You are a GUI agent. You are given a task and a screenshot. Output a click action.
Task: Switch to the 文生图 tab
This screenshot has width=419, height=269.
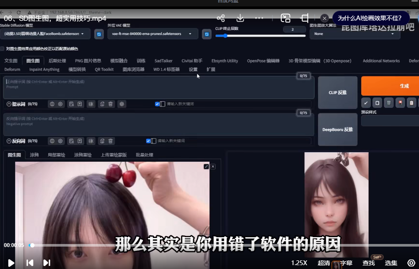[x=11, y=61]
